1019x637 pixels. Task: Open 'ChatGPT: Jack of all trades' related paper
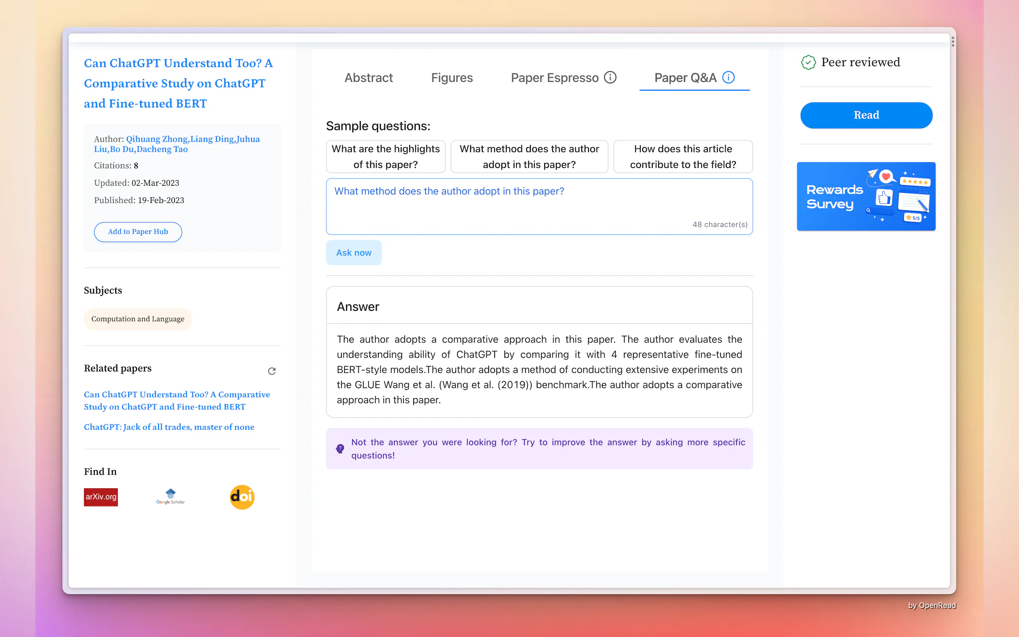click(169, 427)
